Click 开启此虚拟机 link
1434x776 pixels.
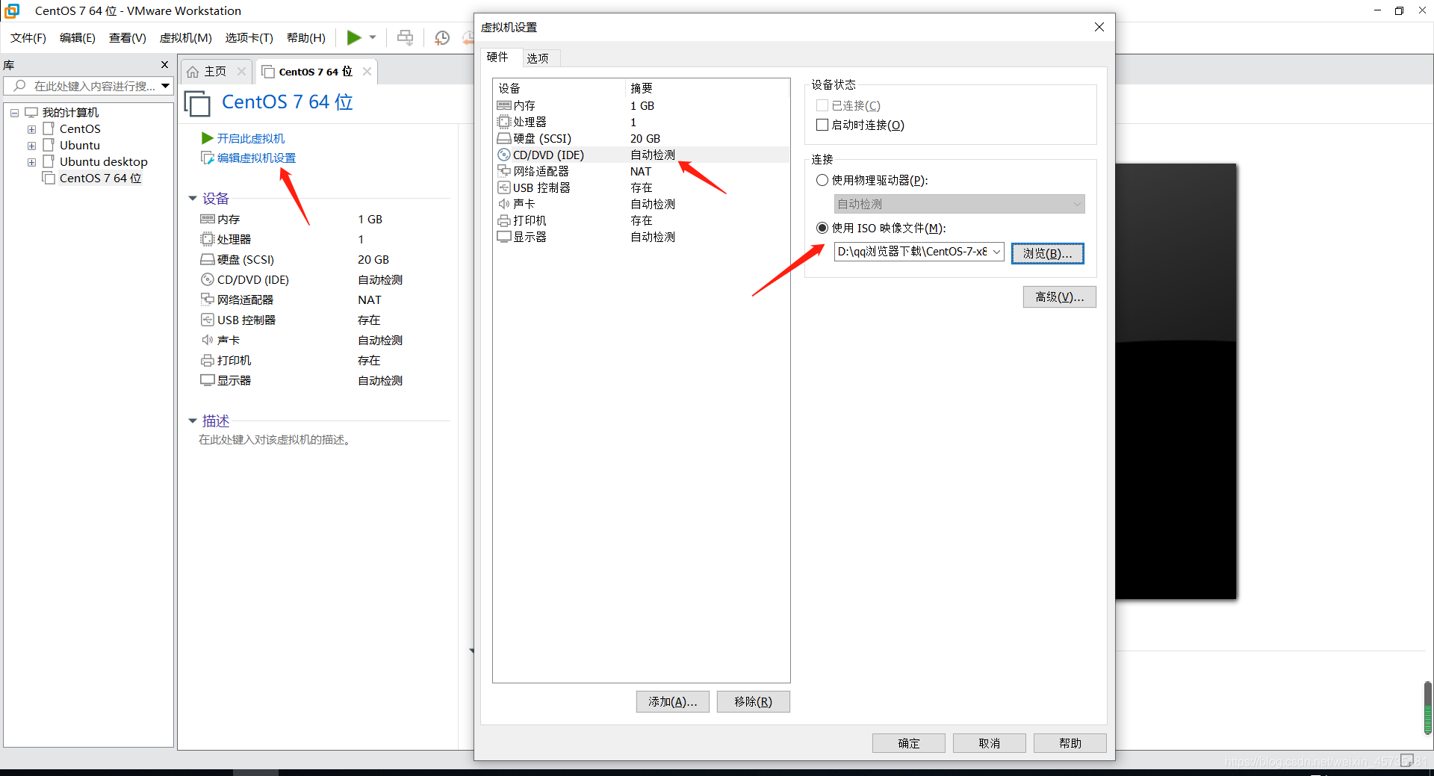(x=251, y=139)
